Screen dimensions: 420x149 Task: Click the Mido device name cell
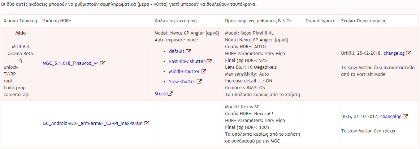click(x=21, y=33)
